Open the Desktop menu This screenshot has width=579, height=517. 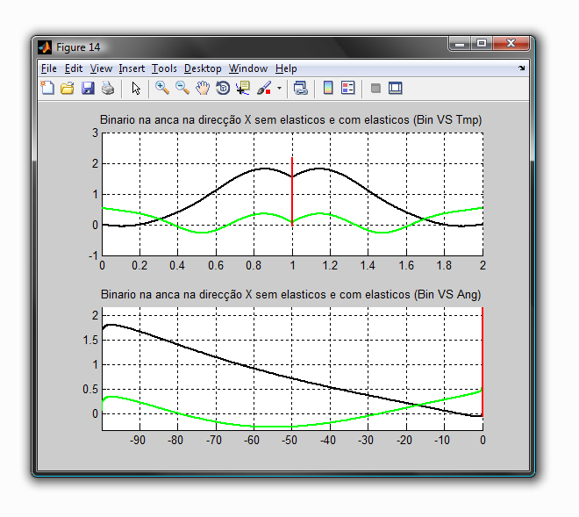click(x=203, y=68)
